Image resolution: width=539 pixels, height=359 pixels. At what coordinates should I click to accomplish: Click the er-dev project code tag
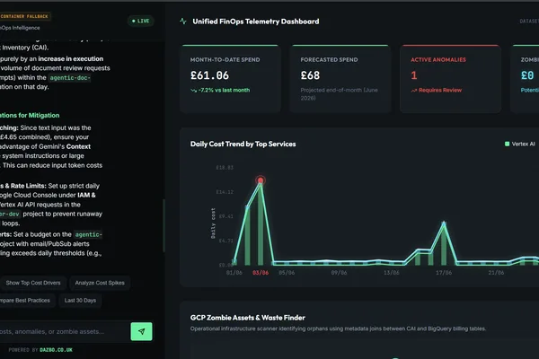[10, 214]
